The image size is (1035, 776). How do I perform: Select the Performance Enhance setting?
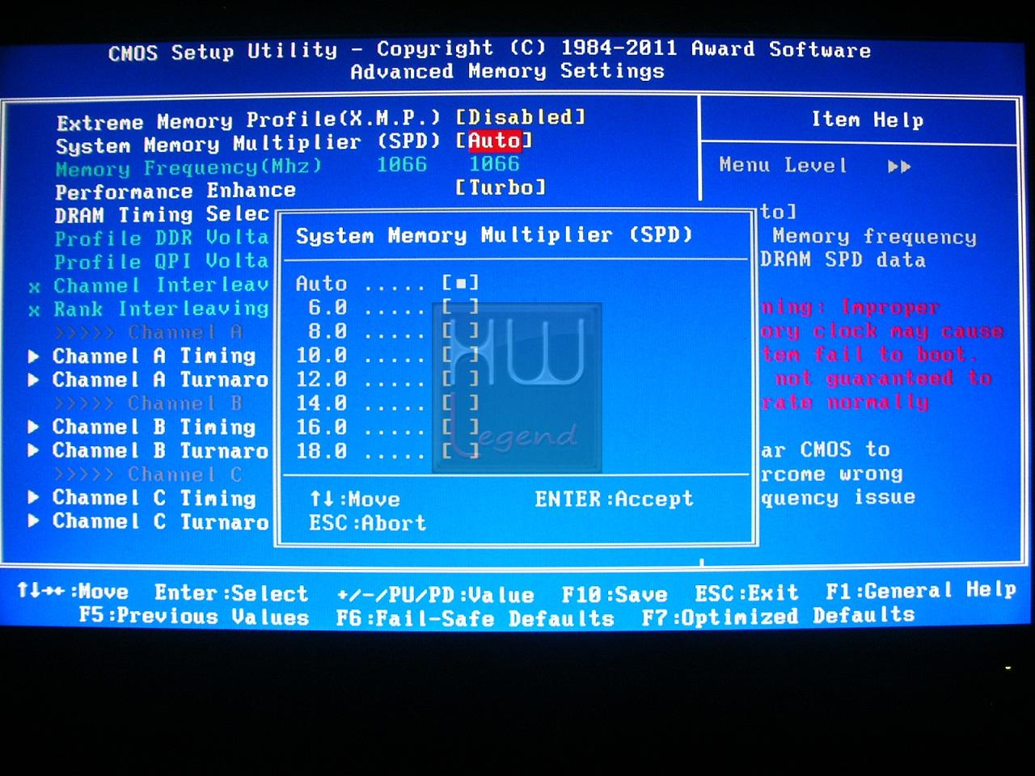[x=175, y=192]
